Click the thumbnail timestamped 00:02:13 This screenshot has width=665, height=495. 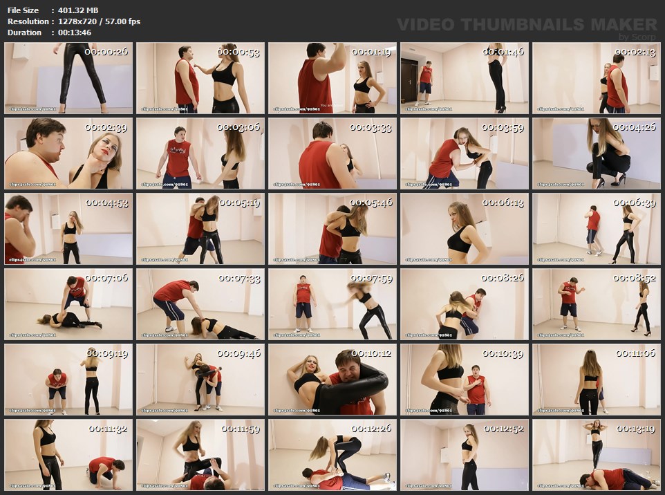(x=597, y=78)
